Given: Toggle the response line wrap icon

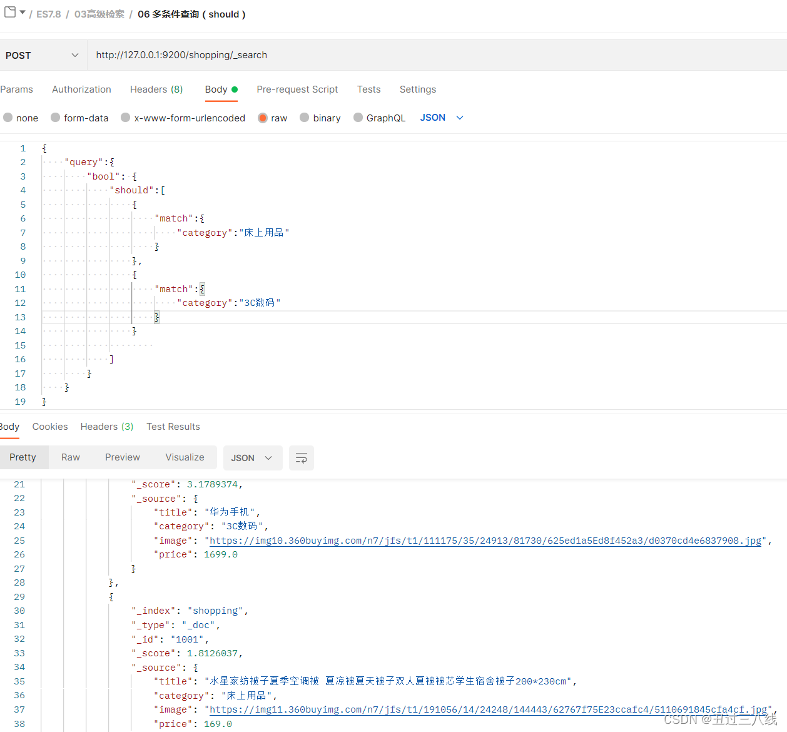Looking at the screenshot, I should tap(302, 458).
